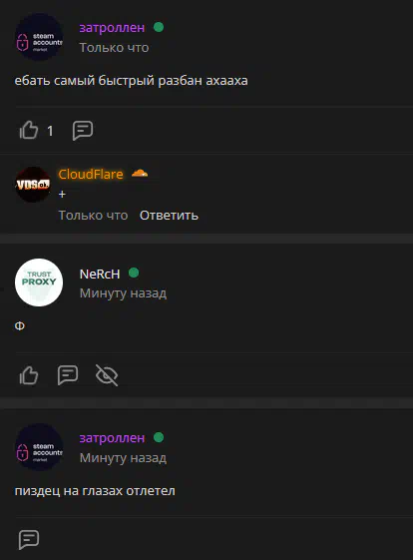Image resolution: width=413 pixels, height=560 pixels.
Task: Open comment icon under NeRcH's post
Action: pos(68,375)
